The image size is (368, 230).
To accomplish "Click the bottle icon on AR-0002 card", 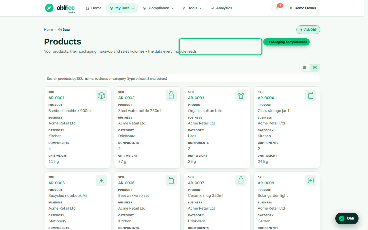I will [171, 95].
